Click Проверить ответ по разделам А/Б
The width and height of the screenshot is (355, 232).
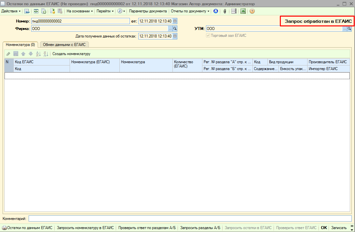[x=147, y=228]
